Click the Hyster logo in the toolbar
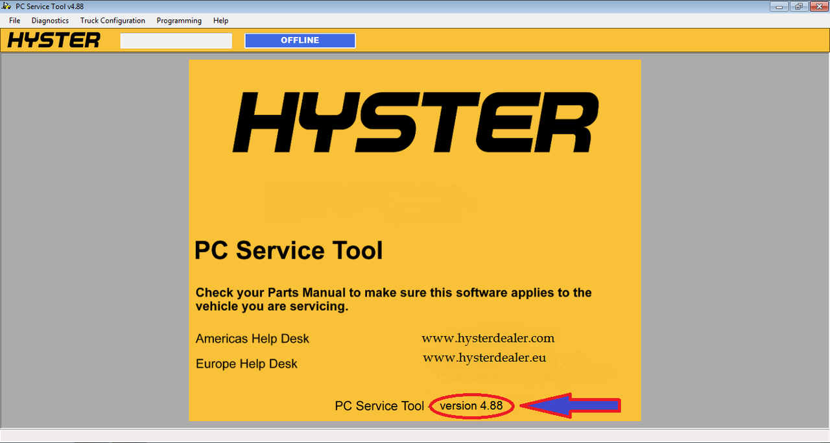Image resolution: width=830 pixels, height=443 pixels. pyautogui.click(x=54, y=40)
